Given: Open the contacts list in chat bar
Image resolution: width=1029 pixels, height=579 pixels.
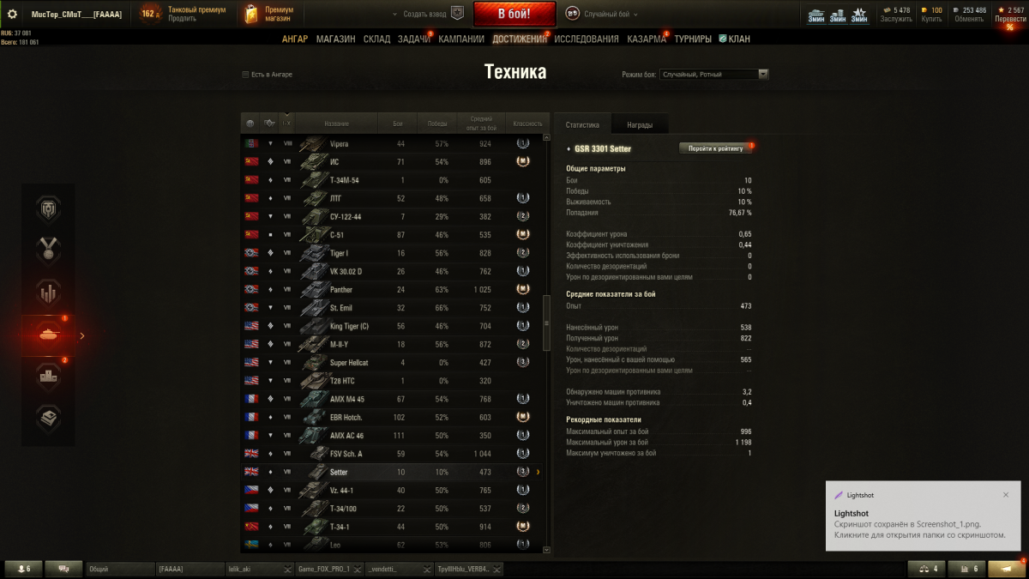Looking at the screenshot, I should tap(23, 569).
